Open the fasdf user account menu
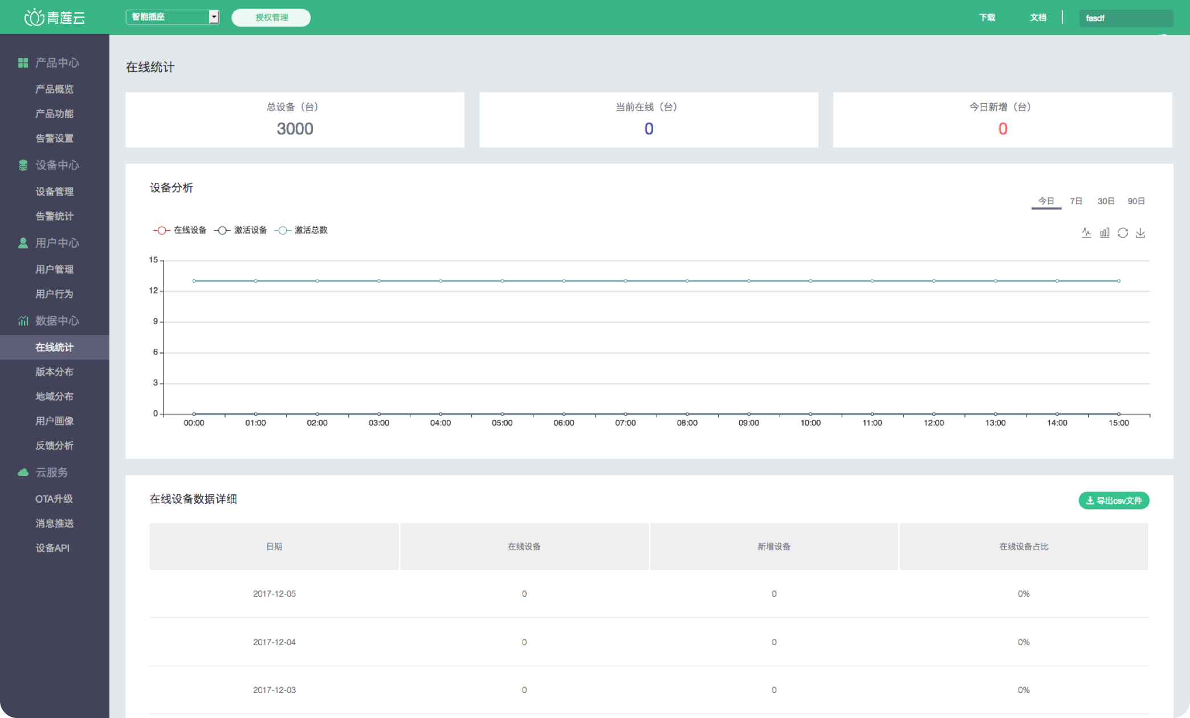 pyautogui.click(x=1125, y=18)
